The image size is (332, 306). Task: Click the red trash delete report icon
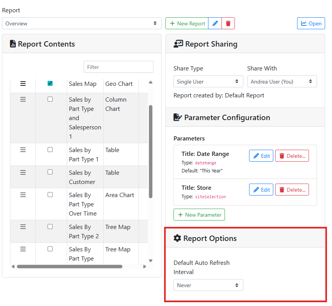228,23
